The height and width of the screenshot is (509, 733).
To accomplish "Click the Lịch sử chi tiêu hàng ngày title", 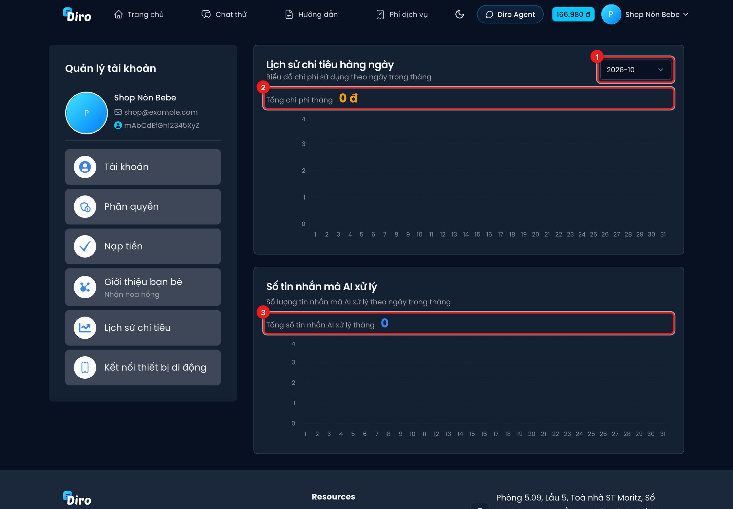I will point(330,64).
